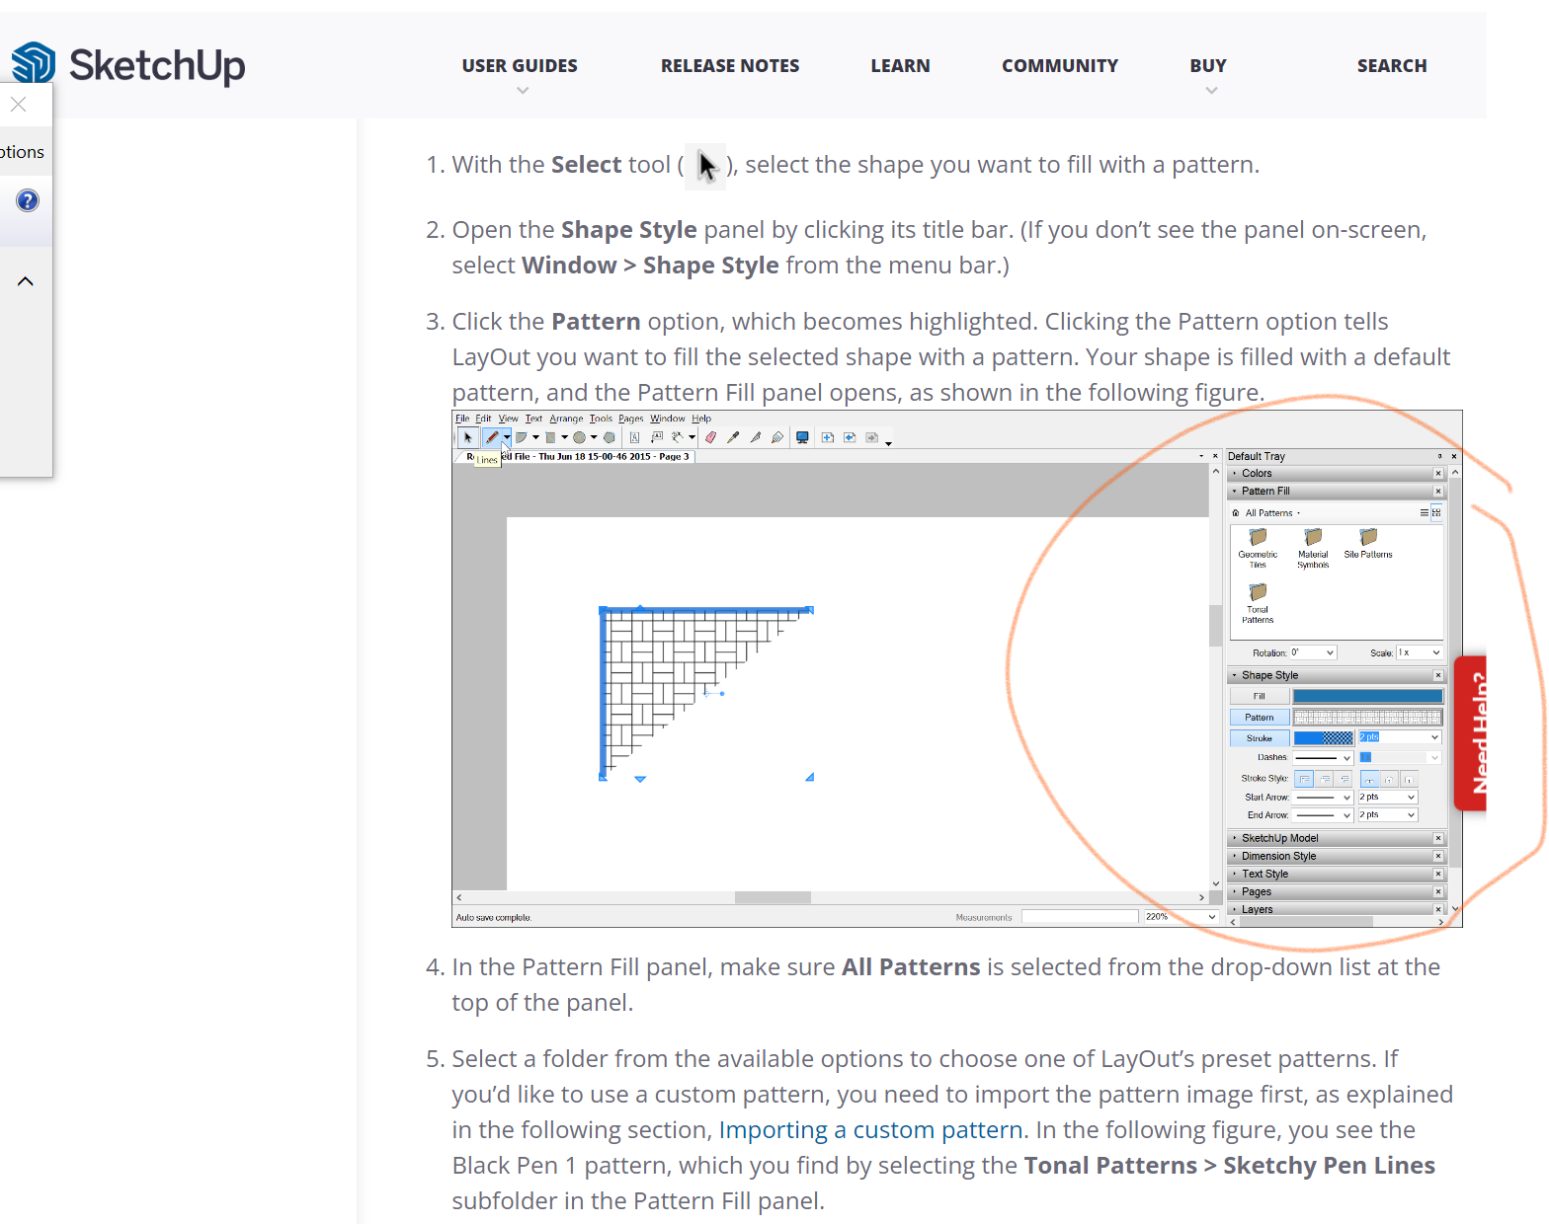
Task: Follow the 'Importing a custom pattern' link
Action: [870, 1129]
